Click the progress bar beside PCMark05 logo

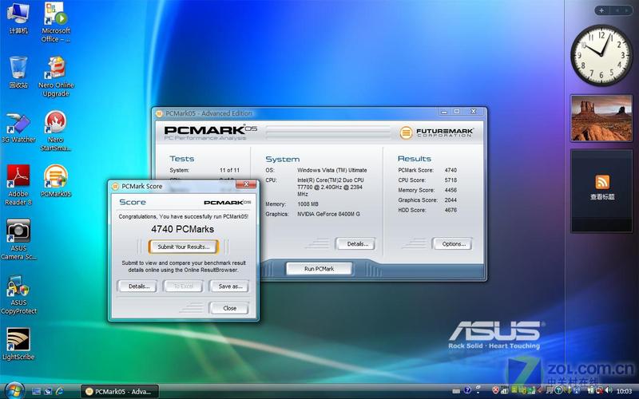328,132
